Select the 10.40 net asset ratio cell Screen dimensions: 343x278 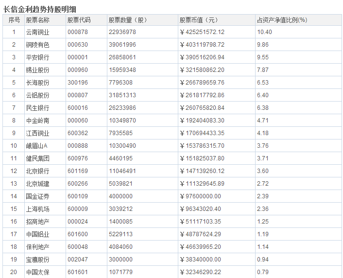pos(264,32)
